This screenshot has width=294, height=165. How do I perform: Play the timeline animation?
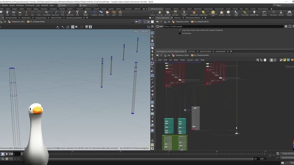coord(7,154)
